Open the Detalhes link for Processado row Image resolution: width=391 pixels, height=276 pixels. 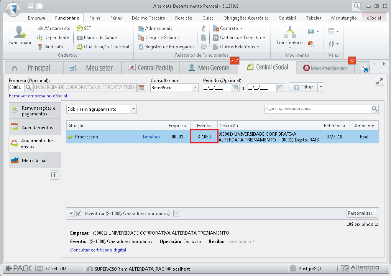pyautogui.click(x=151, y=137)
